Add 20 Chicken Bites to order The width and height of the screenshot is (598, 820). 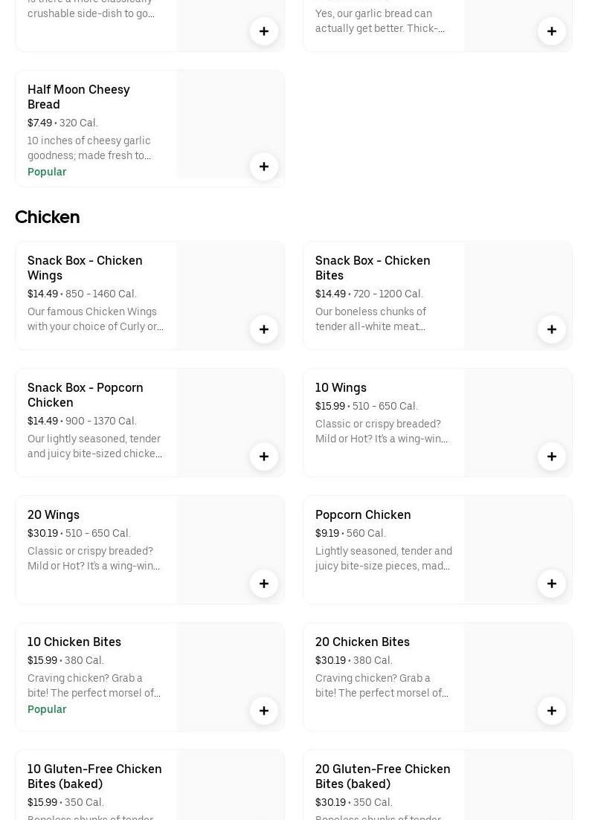click(x=552, y=711)
